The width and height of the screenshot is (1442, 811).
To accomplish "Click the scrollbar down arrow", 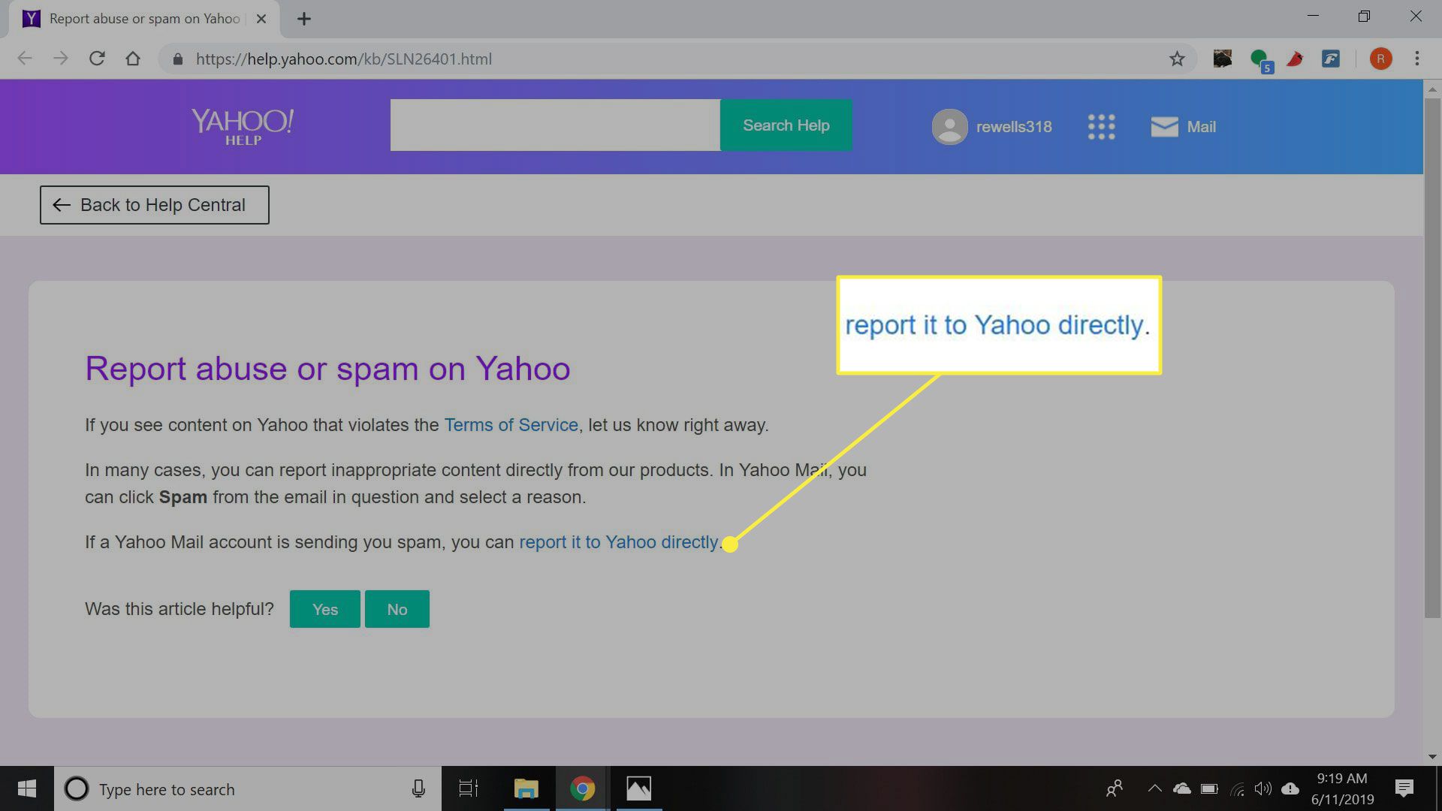I will pyautogui.click(x=1432, y=756).
